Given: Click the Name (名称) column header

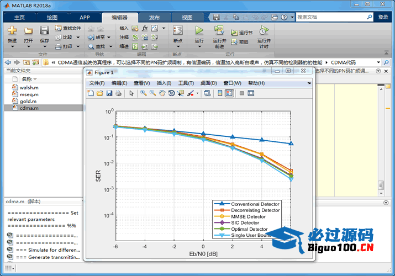Looking at the screenshot, I should coord(27,79).
